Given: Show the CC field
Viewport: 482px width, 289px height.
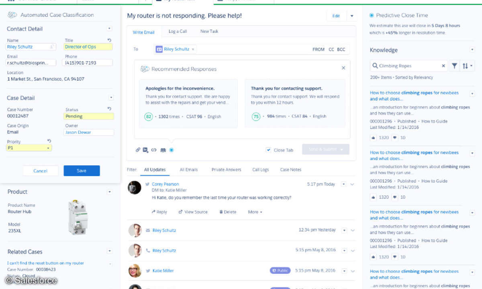Looking at the screenshot, I should coord(331,49).
